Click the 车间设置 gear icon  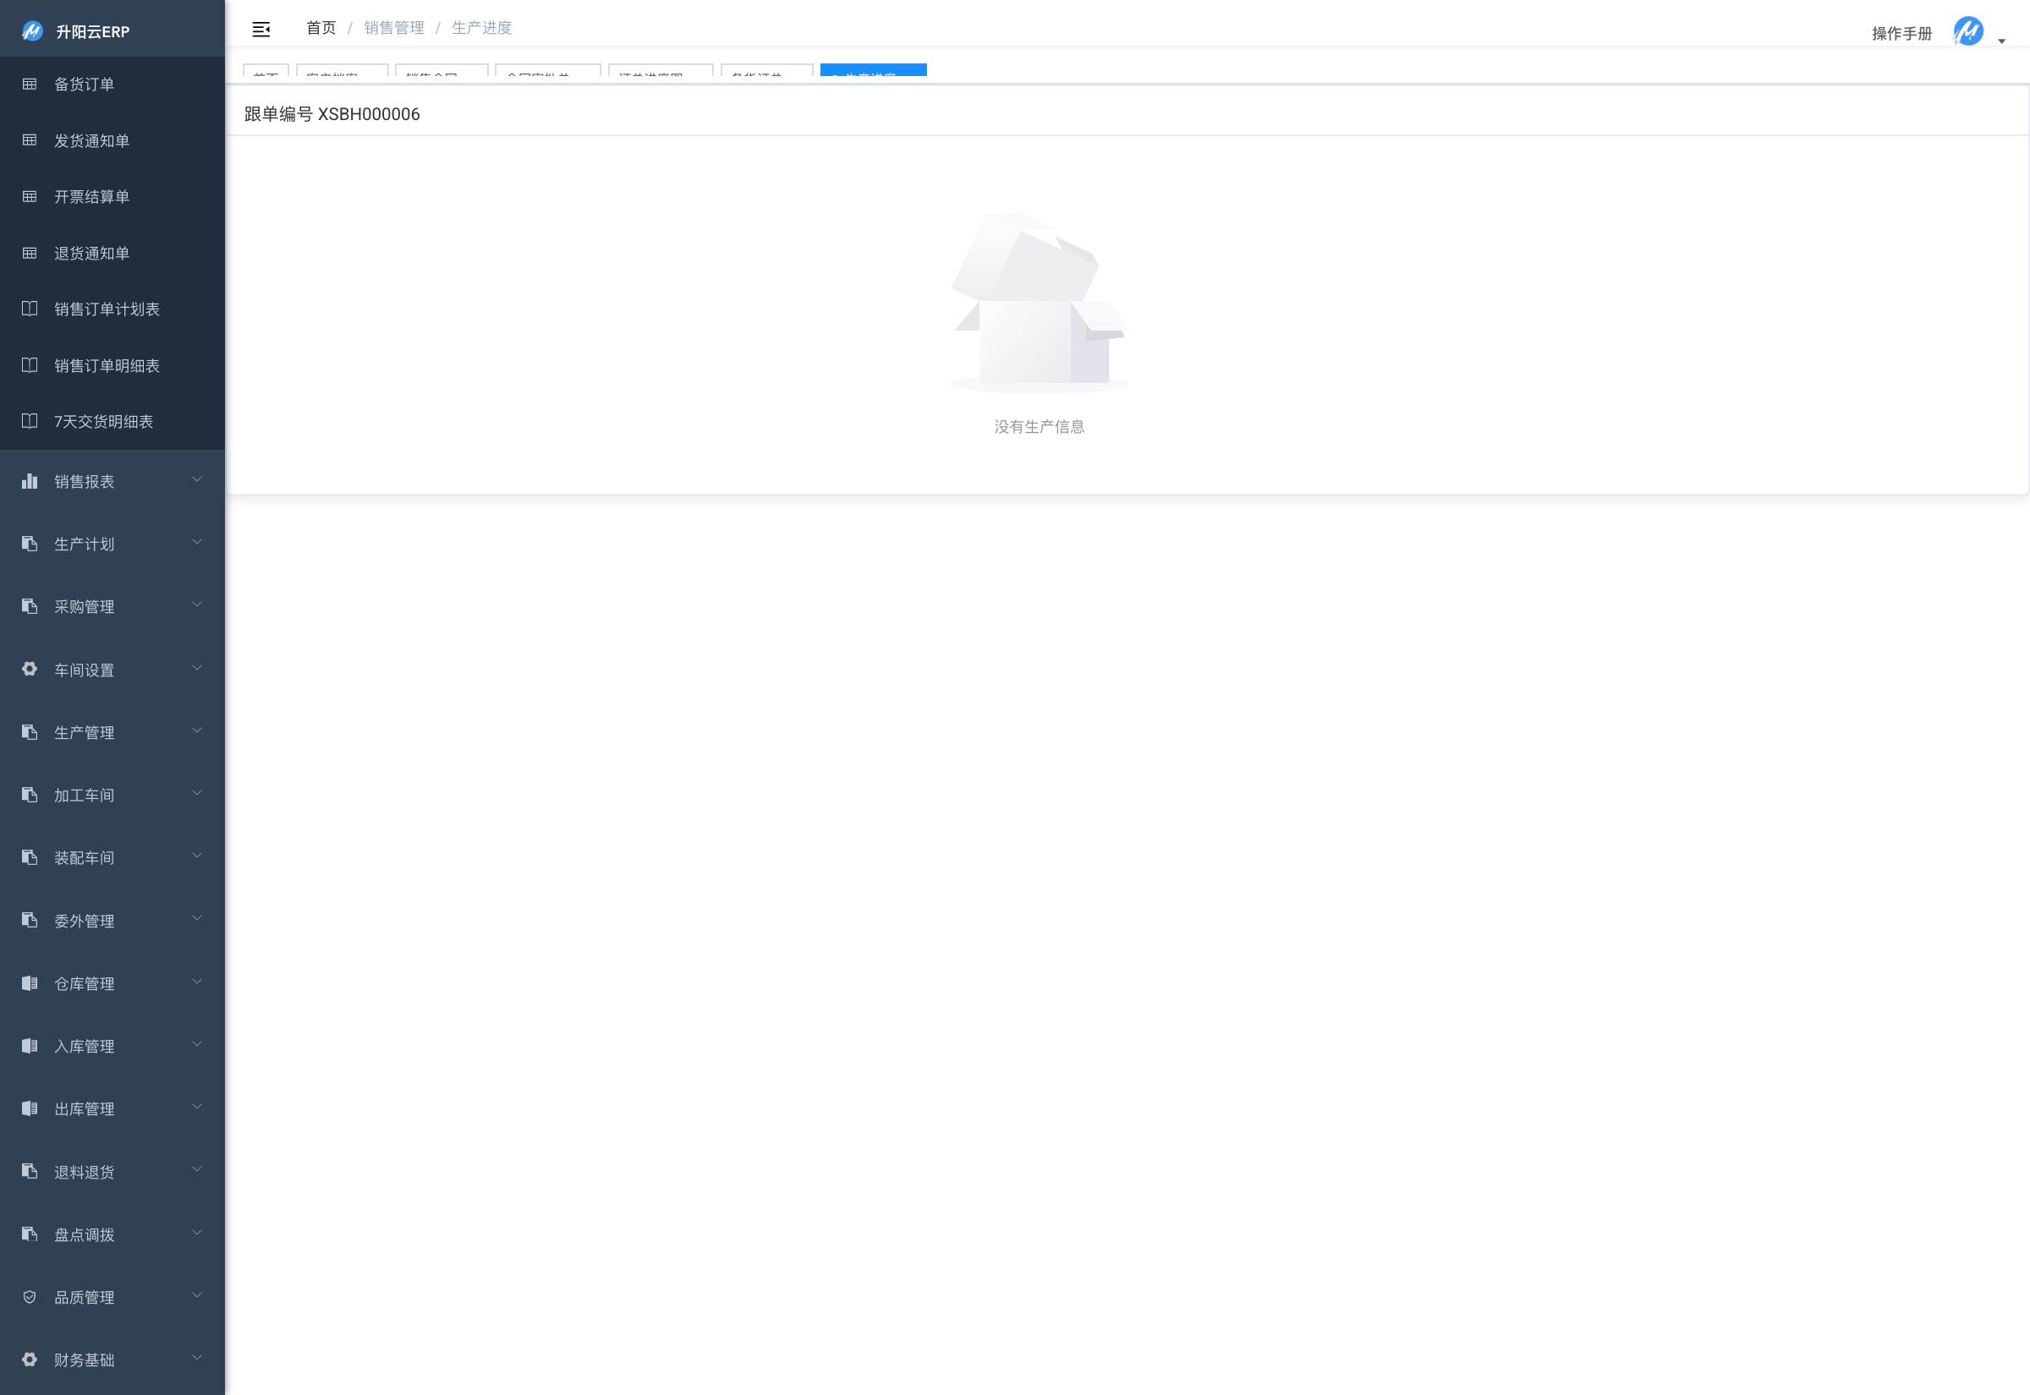coord(30,669)
